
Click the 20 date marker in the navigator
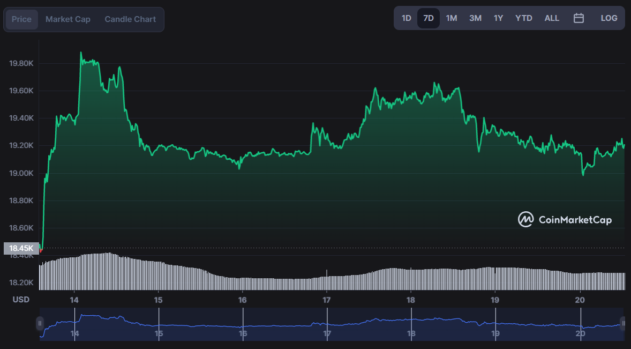pyautogui.click(x=580, y=333)
